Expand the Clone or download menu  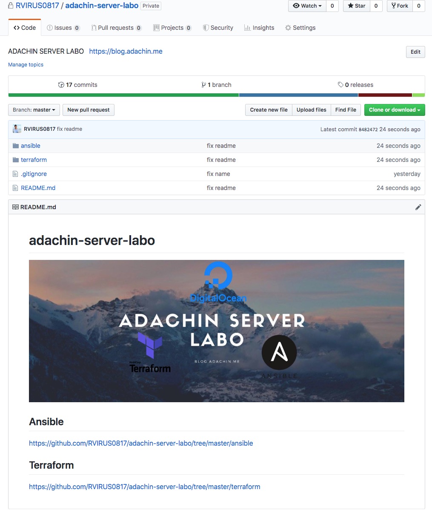[394, 110]
